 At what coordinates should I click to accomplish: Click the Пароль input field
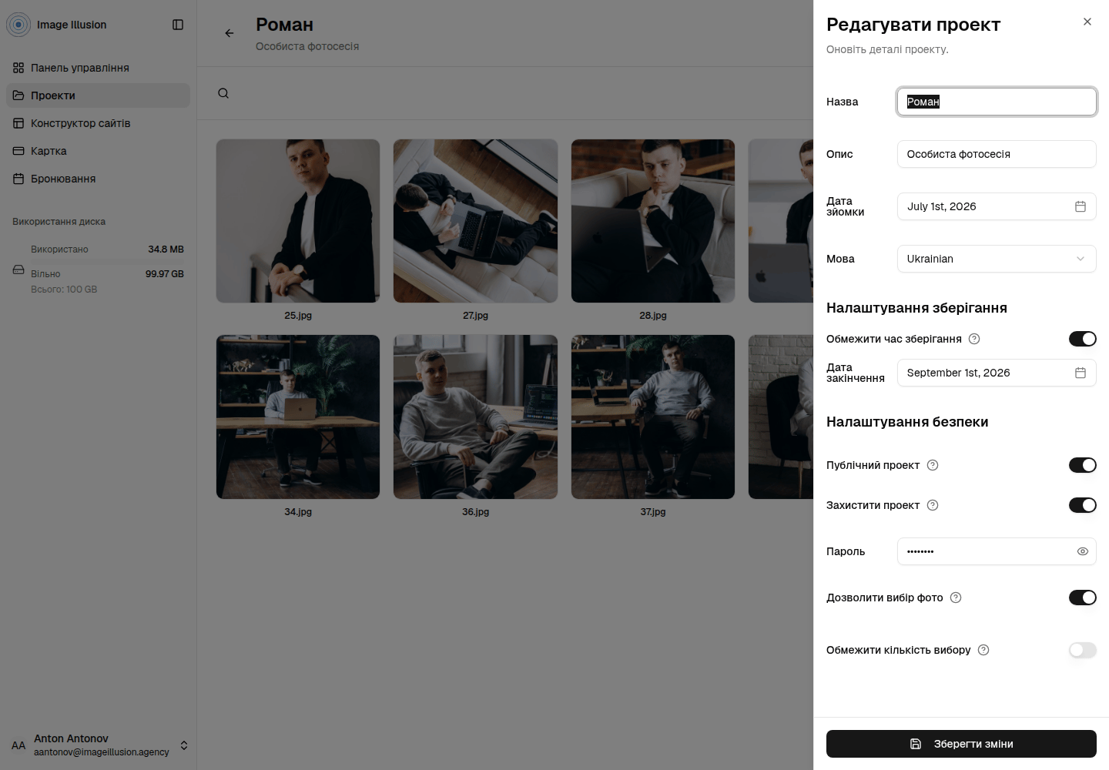(x=997, y=551)
